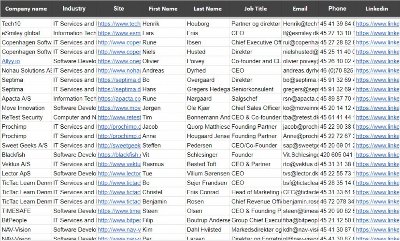Viewport: 400px width, 241px height.
Task: Select the Site column header
Action: 119,9
